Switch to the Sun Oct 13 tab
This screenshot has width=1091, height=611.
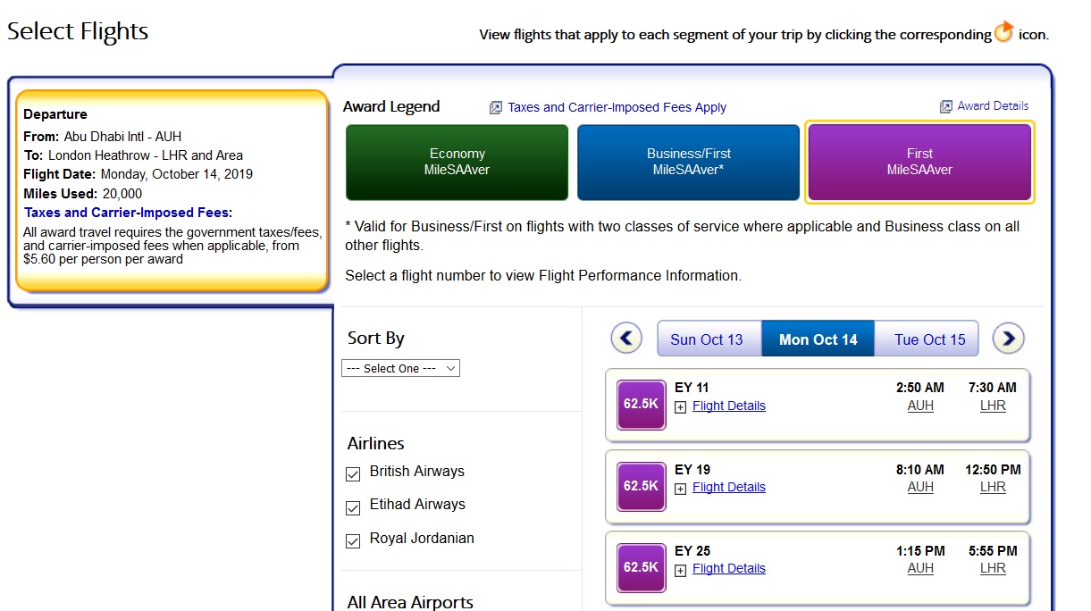pyautogui.click(x=707, y=339)
